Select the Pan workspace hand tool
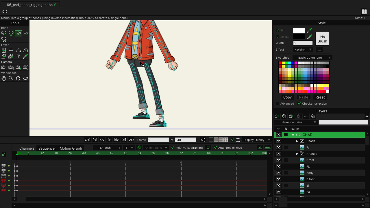370x208 pixels. click(4, 78)
